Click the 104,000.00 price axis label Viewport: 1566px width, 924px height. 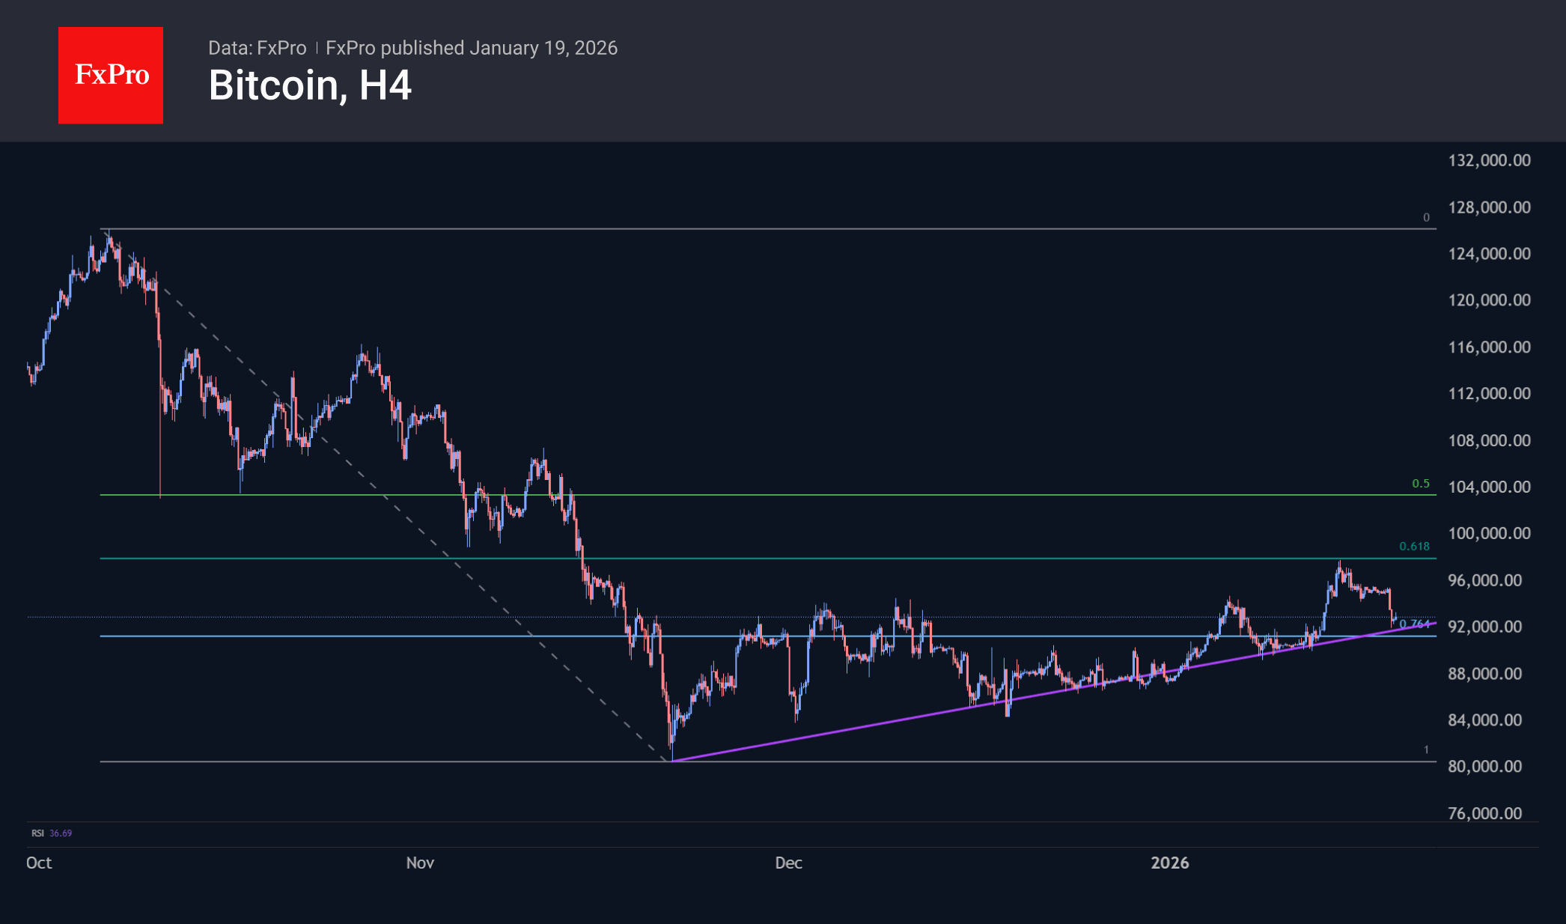coord(1489,487)
